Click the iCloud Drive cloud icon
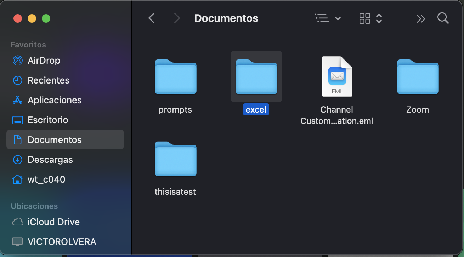 click(x=17, y=222)
